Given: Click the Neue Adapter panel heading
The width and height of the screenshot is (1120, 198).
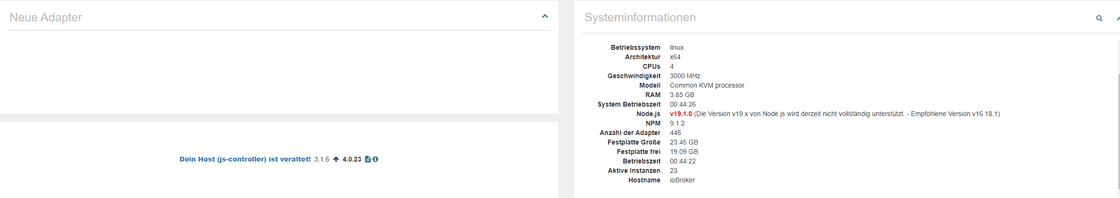Looking at the screenshot, I should (46, 18).
